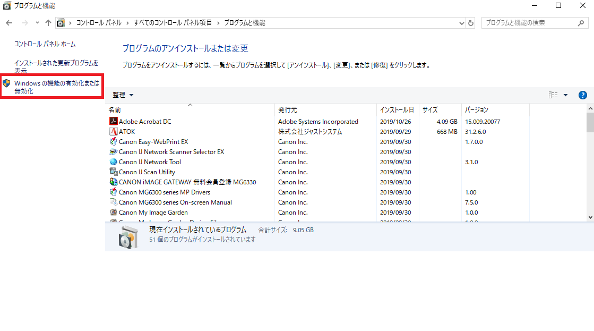Click version 7.5.0 cell
Image resolution: width=594 pixels, height=331 pixels.
click(x=471, y=202)
